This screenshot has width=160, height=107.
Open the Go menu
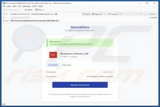click(20, 6)
